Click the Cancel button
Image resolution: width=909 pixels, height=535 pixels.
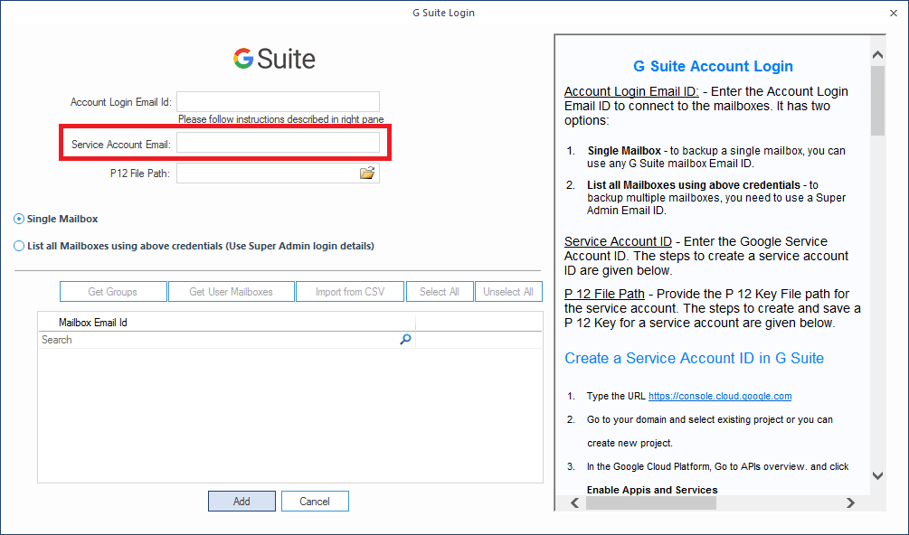(315, 502)
